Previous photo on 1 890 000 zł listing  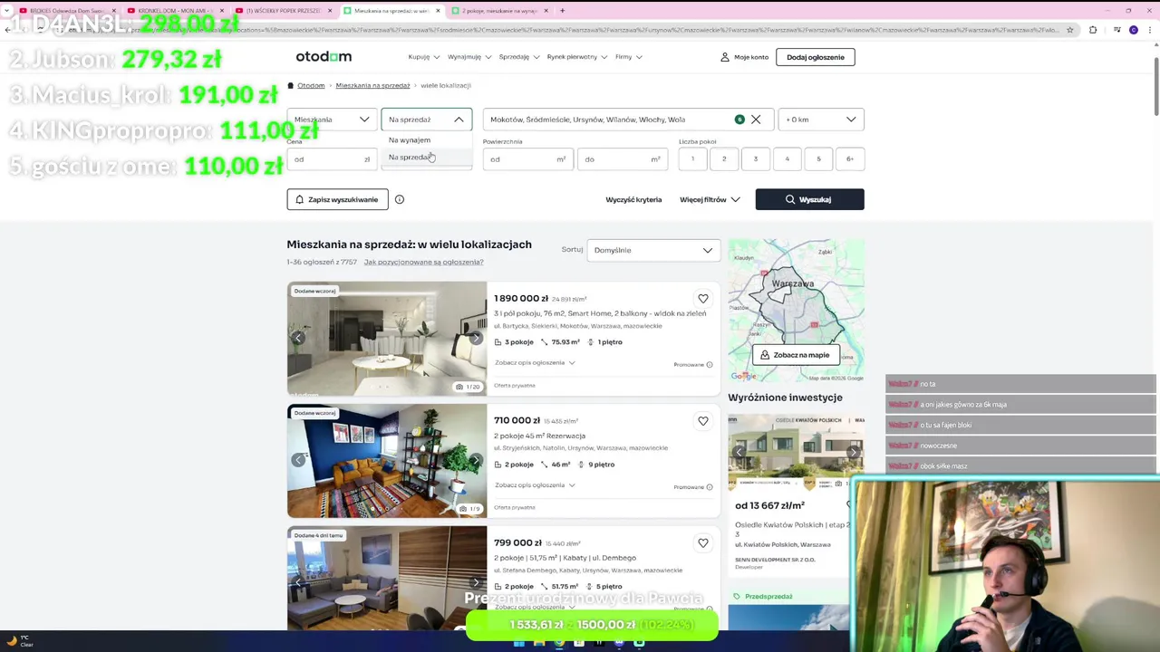[x=298, y=338]
